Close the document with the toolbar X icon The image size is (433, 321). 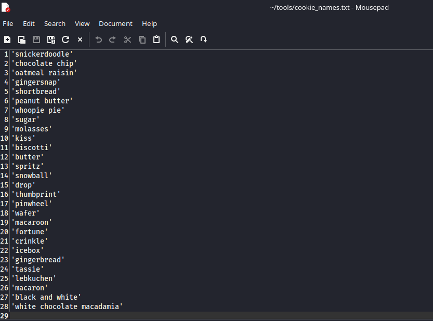tap(80, 39)
